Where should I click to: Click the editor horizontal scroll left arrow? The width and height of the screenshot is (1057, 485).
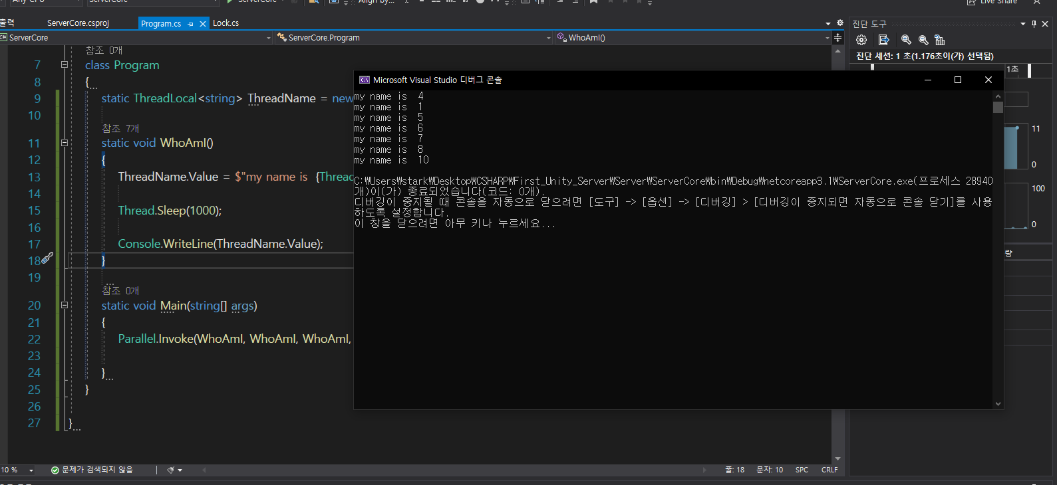(204, 470)
